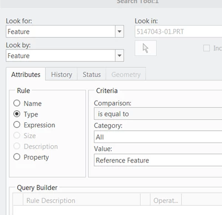Image resolution: width=222 pixels, height=215 pixels.
Task: Click the Category field showing All
Action: click(x=158, y=137)
